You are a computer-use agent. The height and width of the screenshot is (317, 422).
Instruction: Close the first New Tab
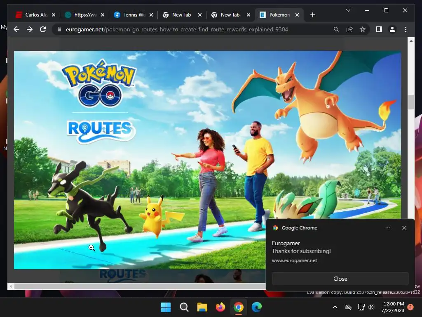[200, 15]
